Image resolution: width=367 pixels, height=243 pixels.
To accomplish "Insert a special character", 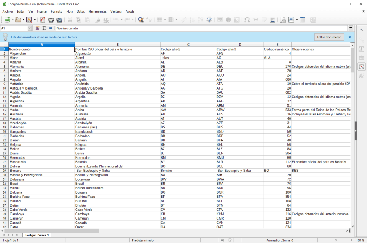I will click(x=248, y=19).
